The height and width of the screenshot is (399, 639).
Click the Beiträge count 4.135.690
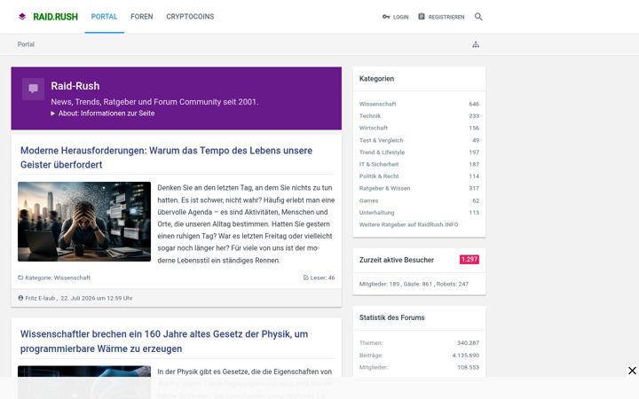click(465, 355)
